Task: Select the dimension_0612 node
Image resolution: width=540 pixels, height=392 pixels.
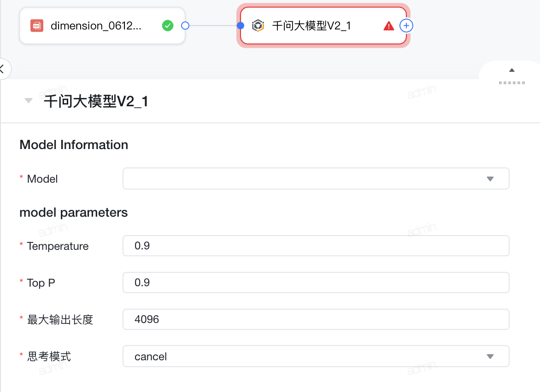Action: 102,26
